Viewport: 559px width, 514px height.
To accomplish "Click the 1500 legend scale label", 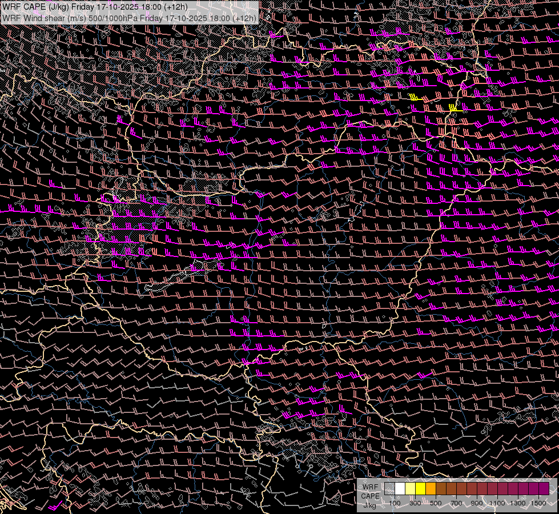I will point(538,503).
